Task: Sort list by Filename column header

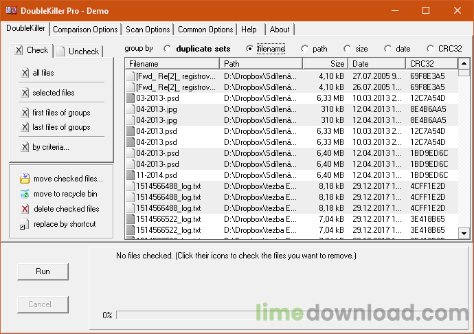Action: pos(172,64)
